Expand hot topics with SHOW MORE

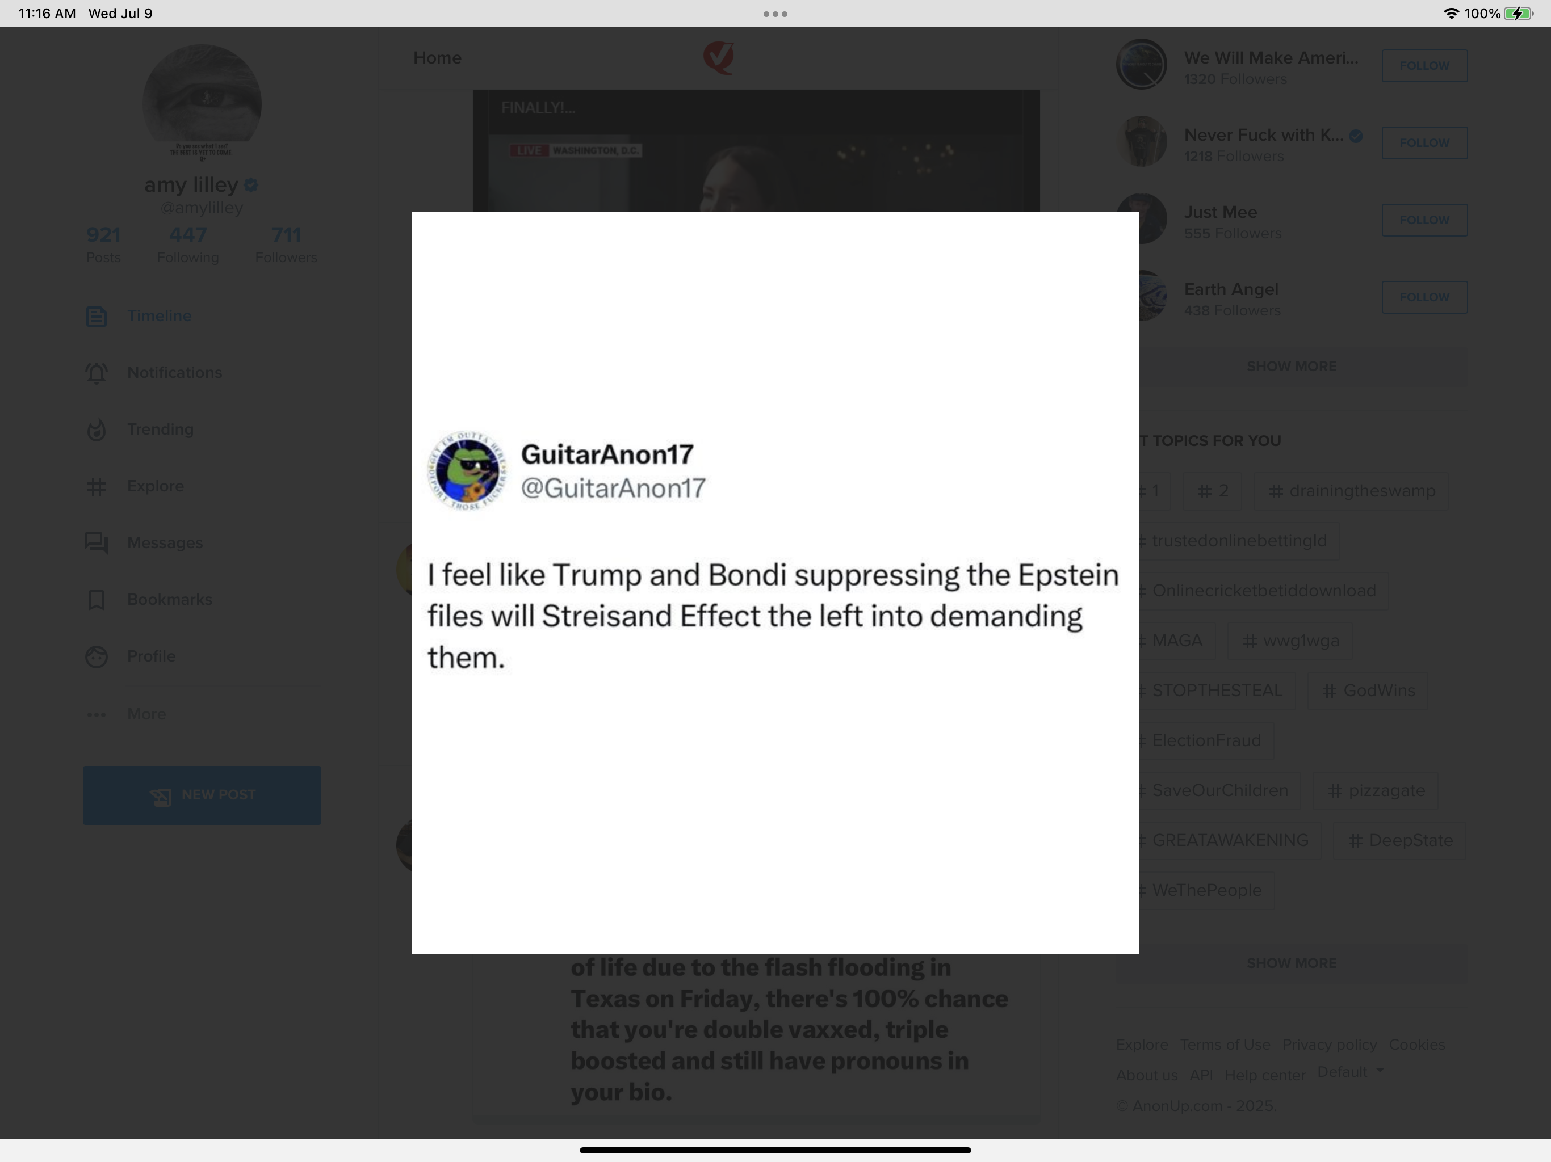point(1292,963)
